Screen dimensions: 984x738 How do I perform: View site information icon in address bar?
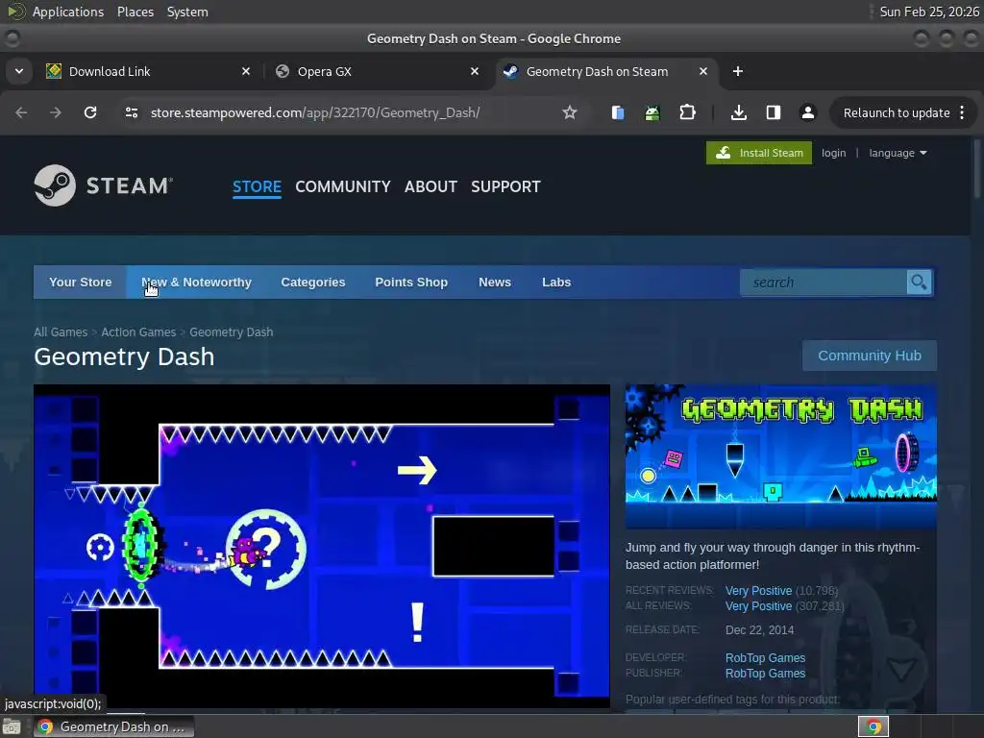tap(132, 112)
